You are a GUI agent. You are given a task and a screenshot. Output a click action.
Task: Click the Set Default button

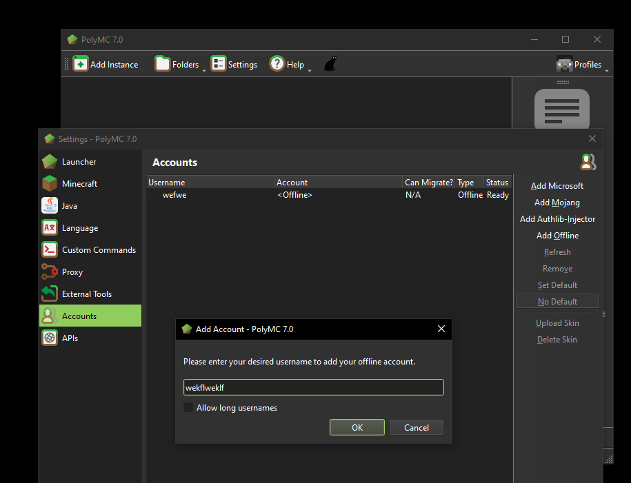(557, 285)
